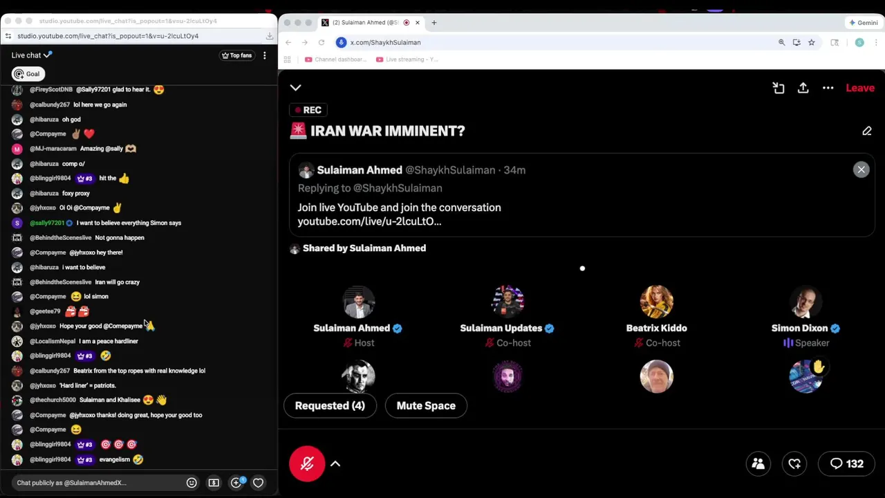Open the Top fans button in Live chat
This screenshot has height=498, width=885.
tap(236, 55)
